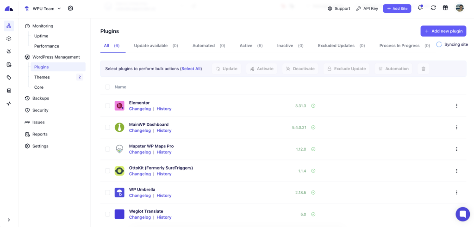Click the Select All link
Screen dimensions: 474x227
191,69
